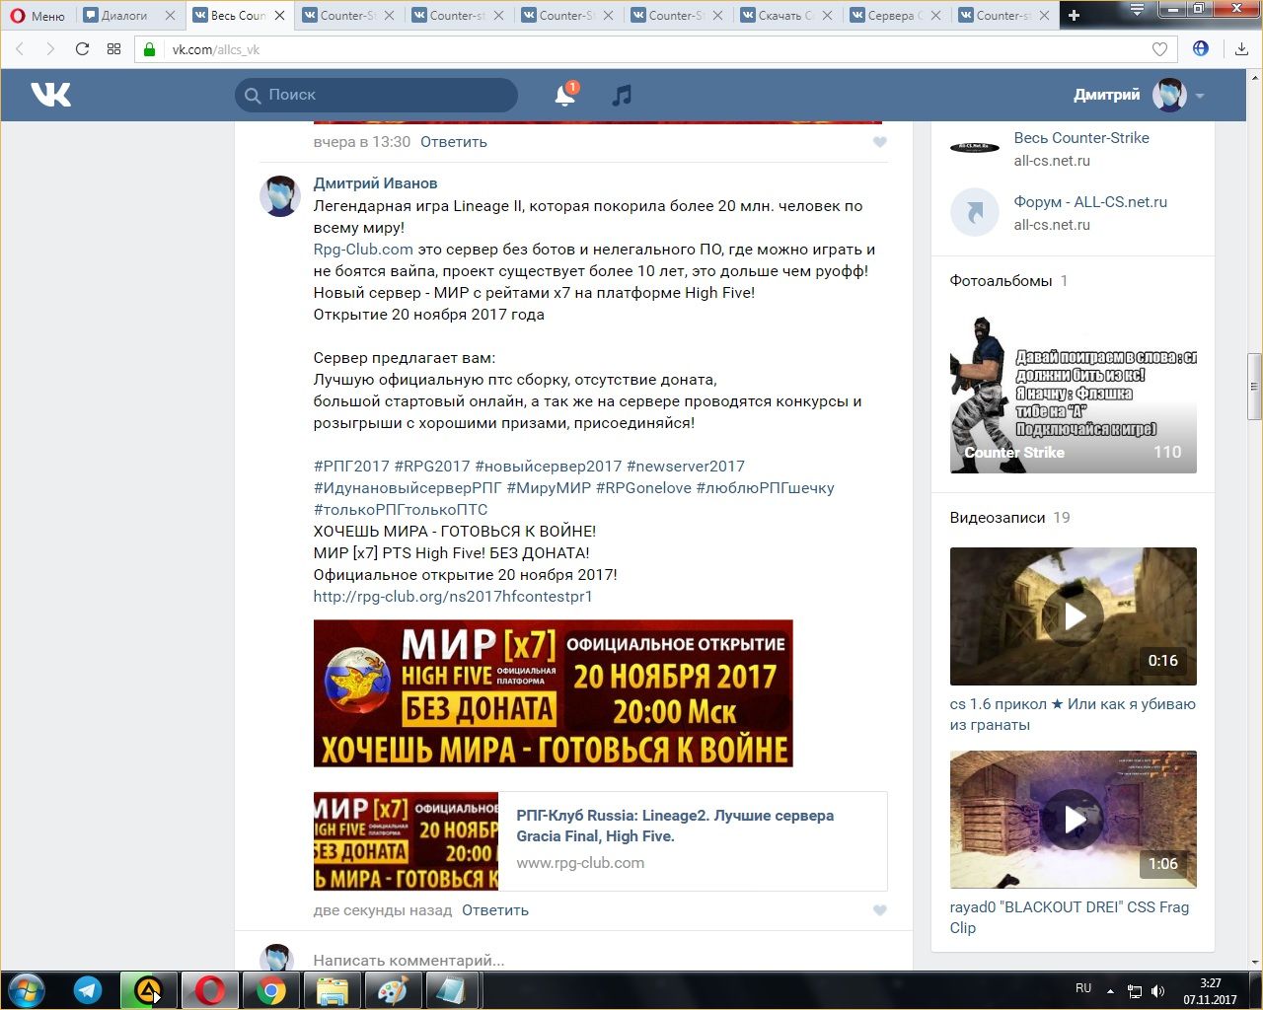Open the VK notifications bell
Image resolution: width=1263 pixels, height=1010 pixels.
[565, 95]
